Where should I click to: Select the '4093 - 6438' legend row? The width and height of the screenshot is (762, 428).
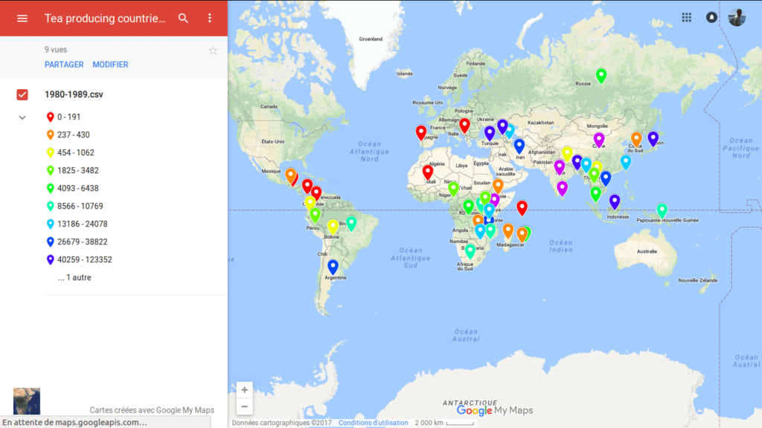coord(77,188)
